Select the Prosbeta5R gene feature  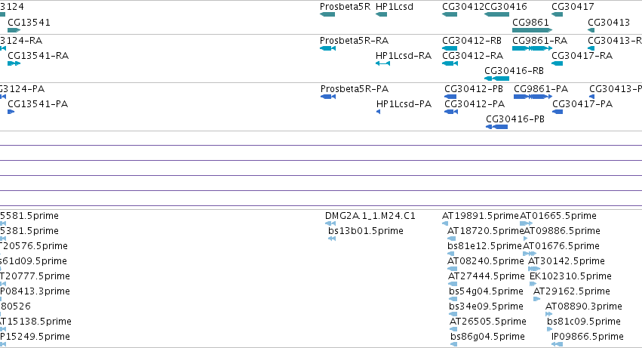(x=327, y=14)
